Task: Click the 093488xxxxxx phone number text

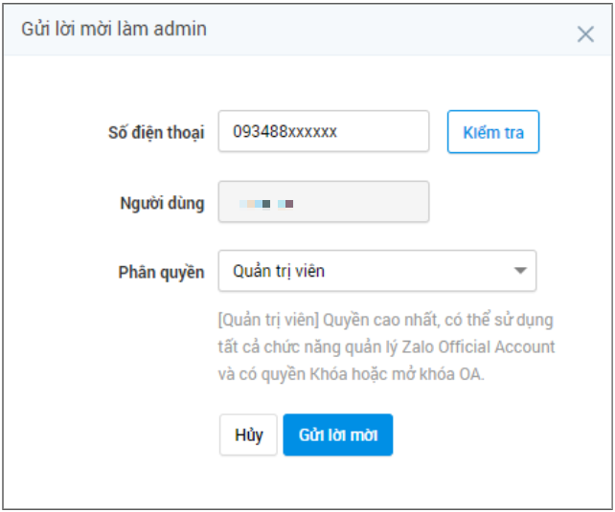Action: click(285, 132)
